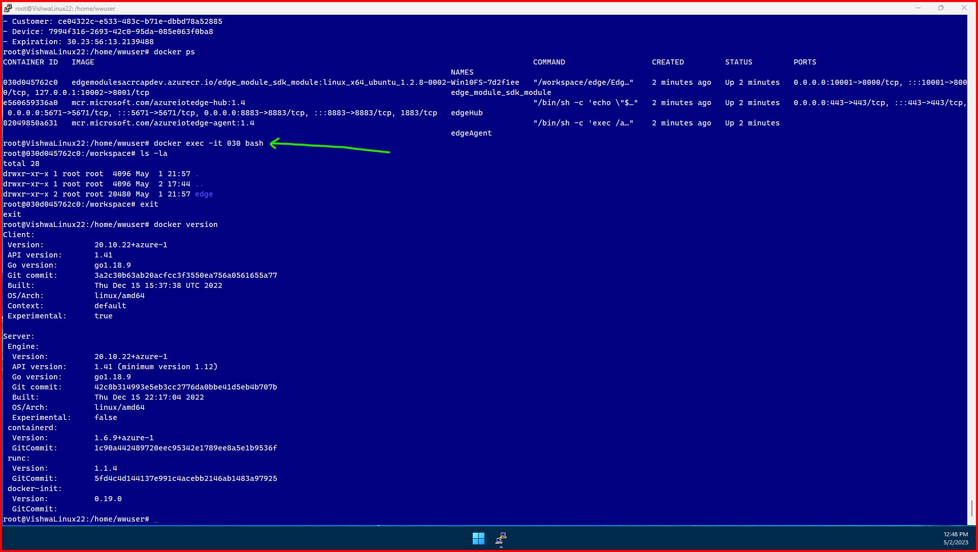Click container ID 030d045762c0 in docker ps output
Image resolution: width=978 pixels, height=552 pixels.
tap(30, 82)
